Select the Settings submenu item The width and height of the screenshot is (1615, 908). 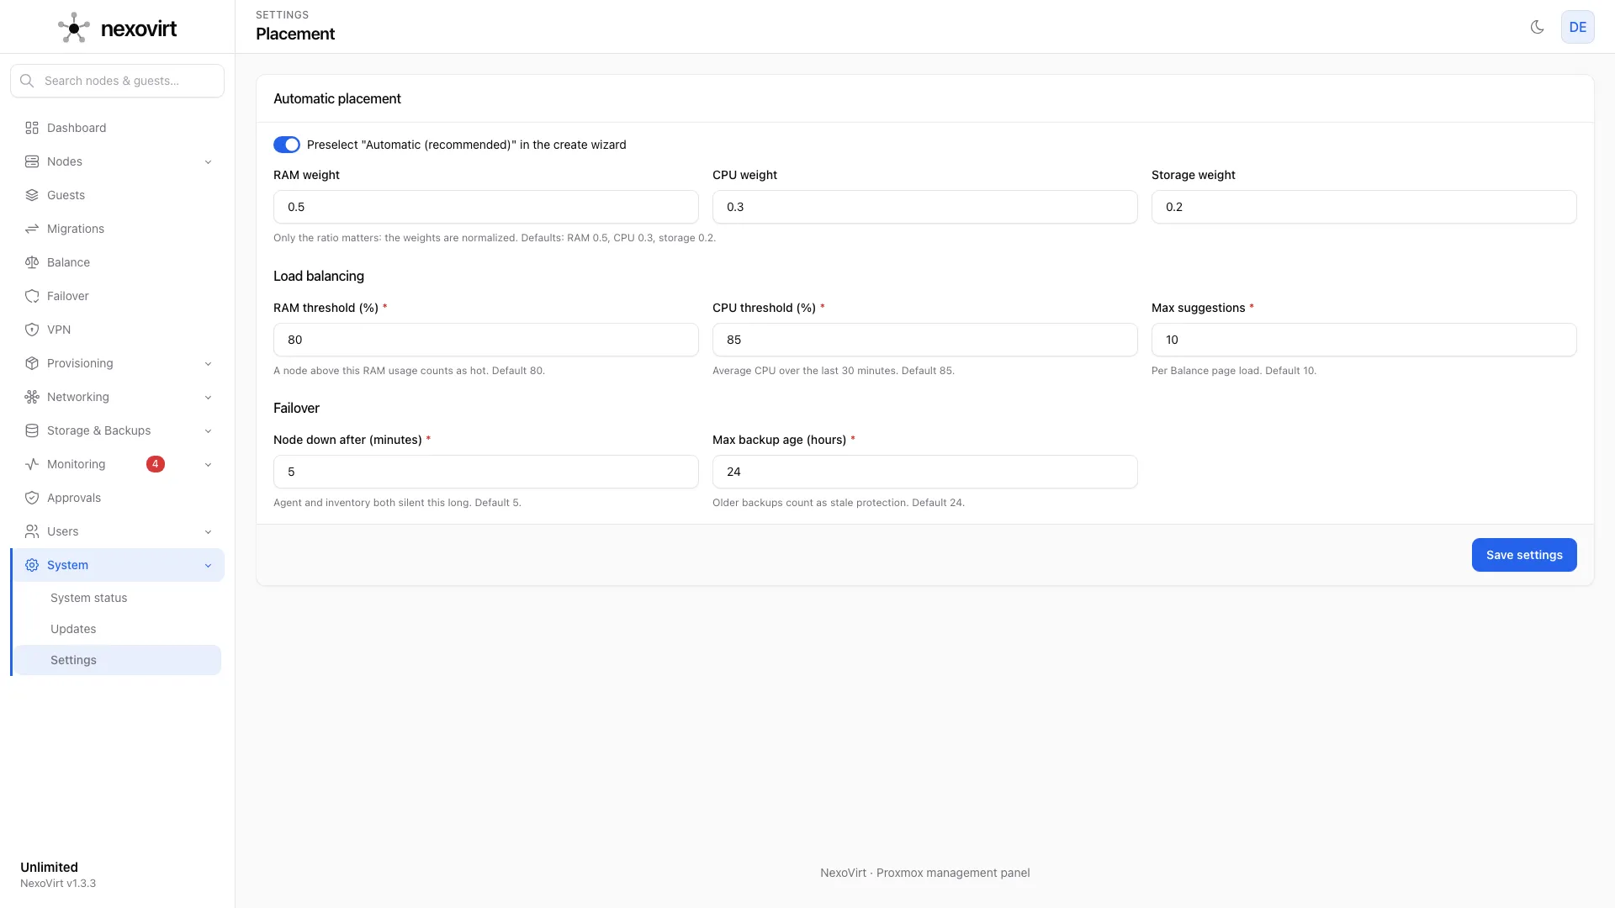118,660
